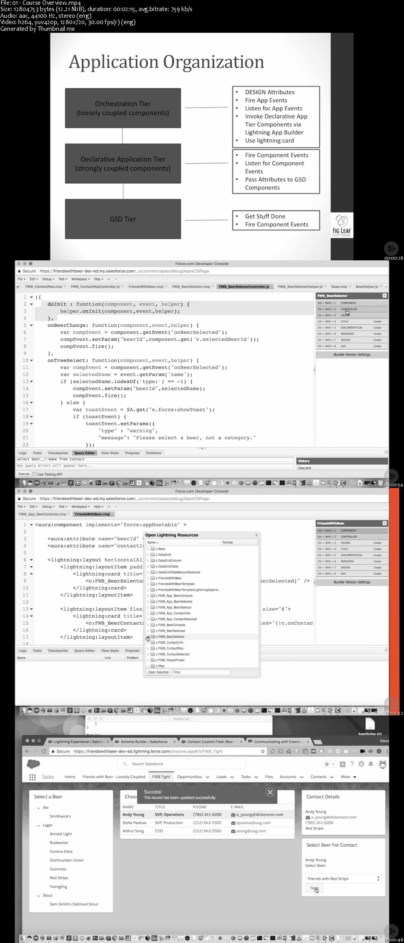Expand the c:FWB_BeerSelector folder in resources list
404x943 pixels.
click(148, 637)
